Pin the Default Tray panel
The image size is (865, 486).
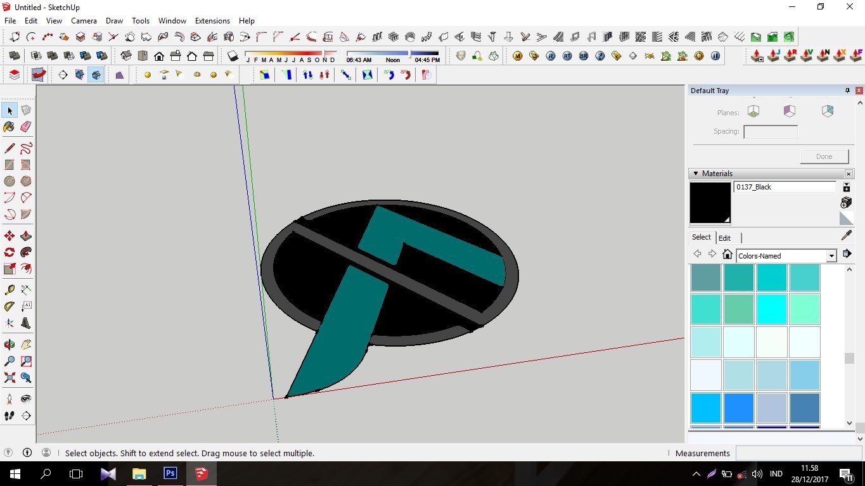(847, 91)
